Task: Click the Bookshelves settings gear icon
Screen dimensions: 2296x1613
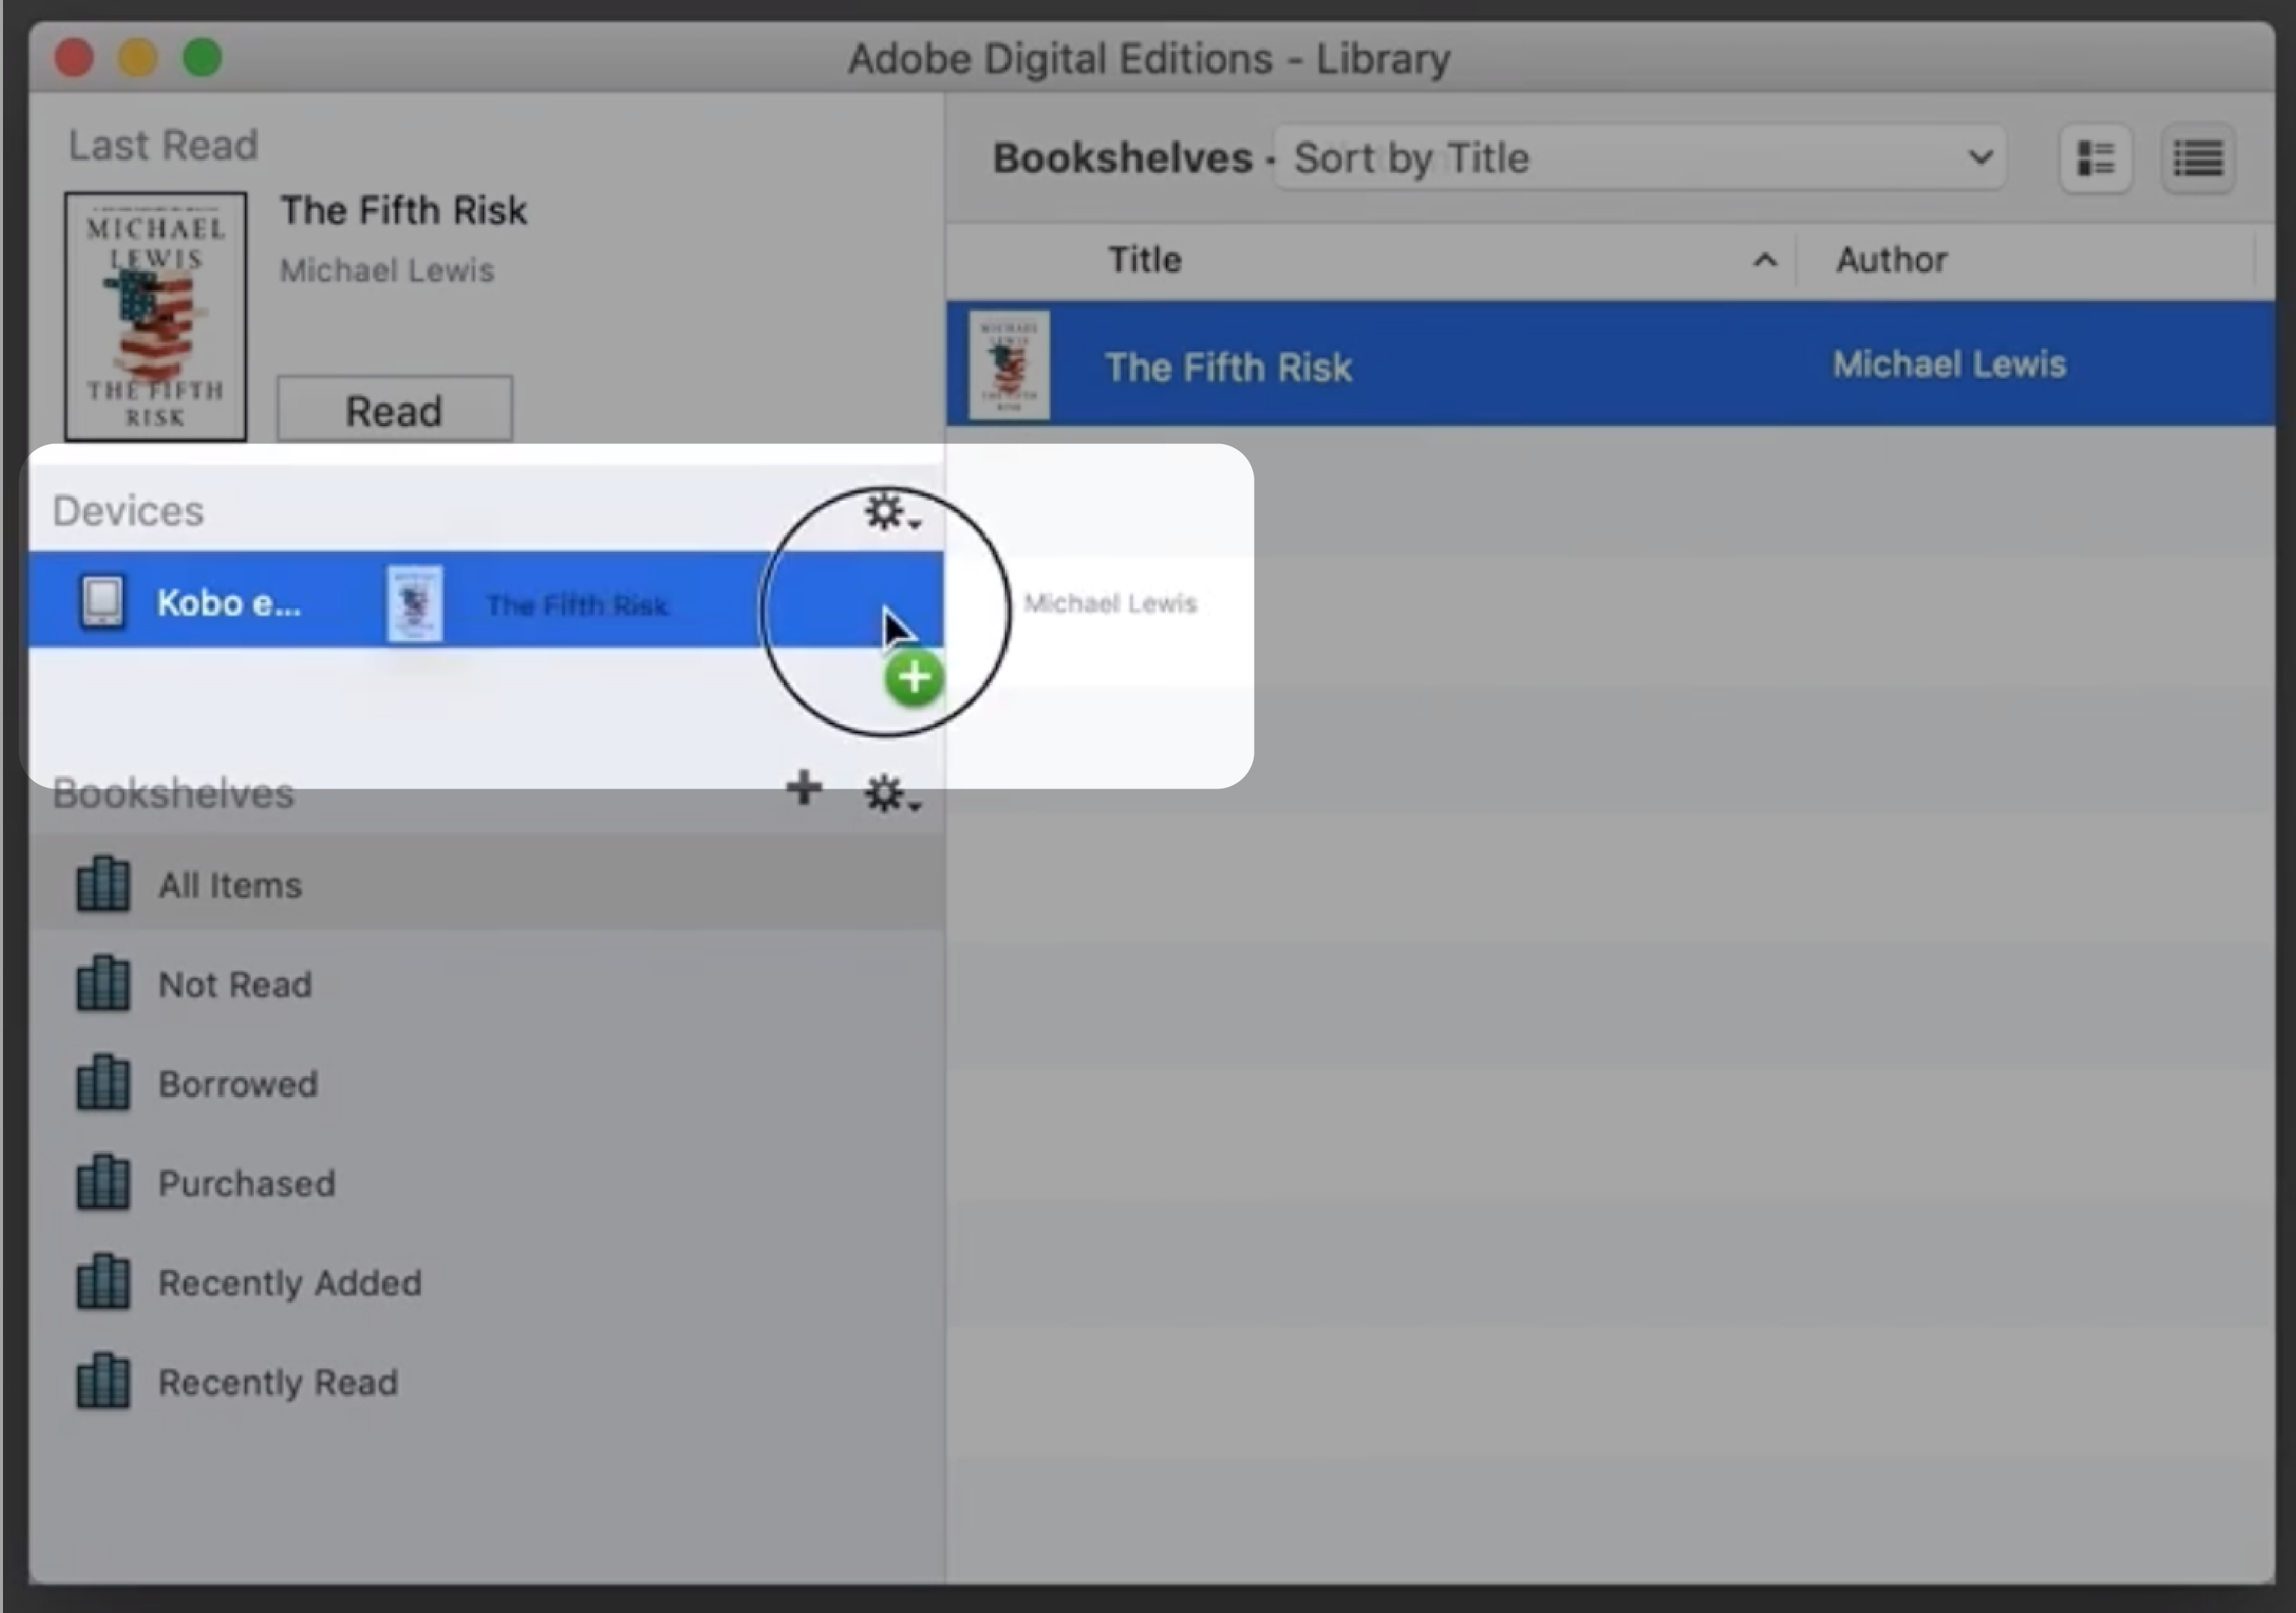Action: click(889, 791)
